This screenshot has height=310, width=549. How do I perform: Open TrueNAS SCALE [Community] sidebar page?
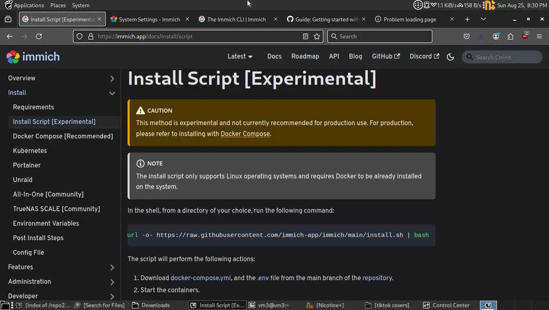pos(57,209)
